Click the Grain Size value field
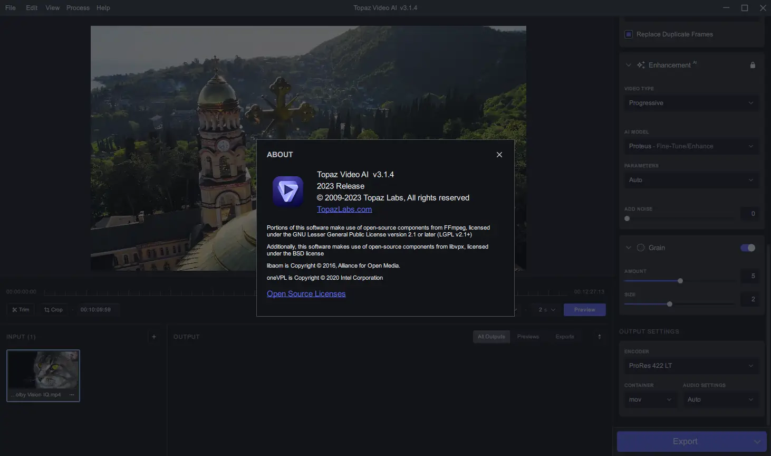Image resolution: width=771 pixels, height=456 pixels. pyautogui.click(x=750, y=299)
